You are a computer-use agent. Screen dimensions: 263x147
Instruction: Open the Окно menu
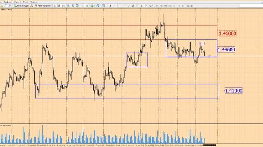[x=25, y=2]
